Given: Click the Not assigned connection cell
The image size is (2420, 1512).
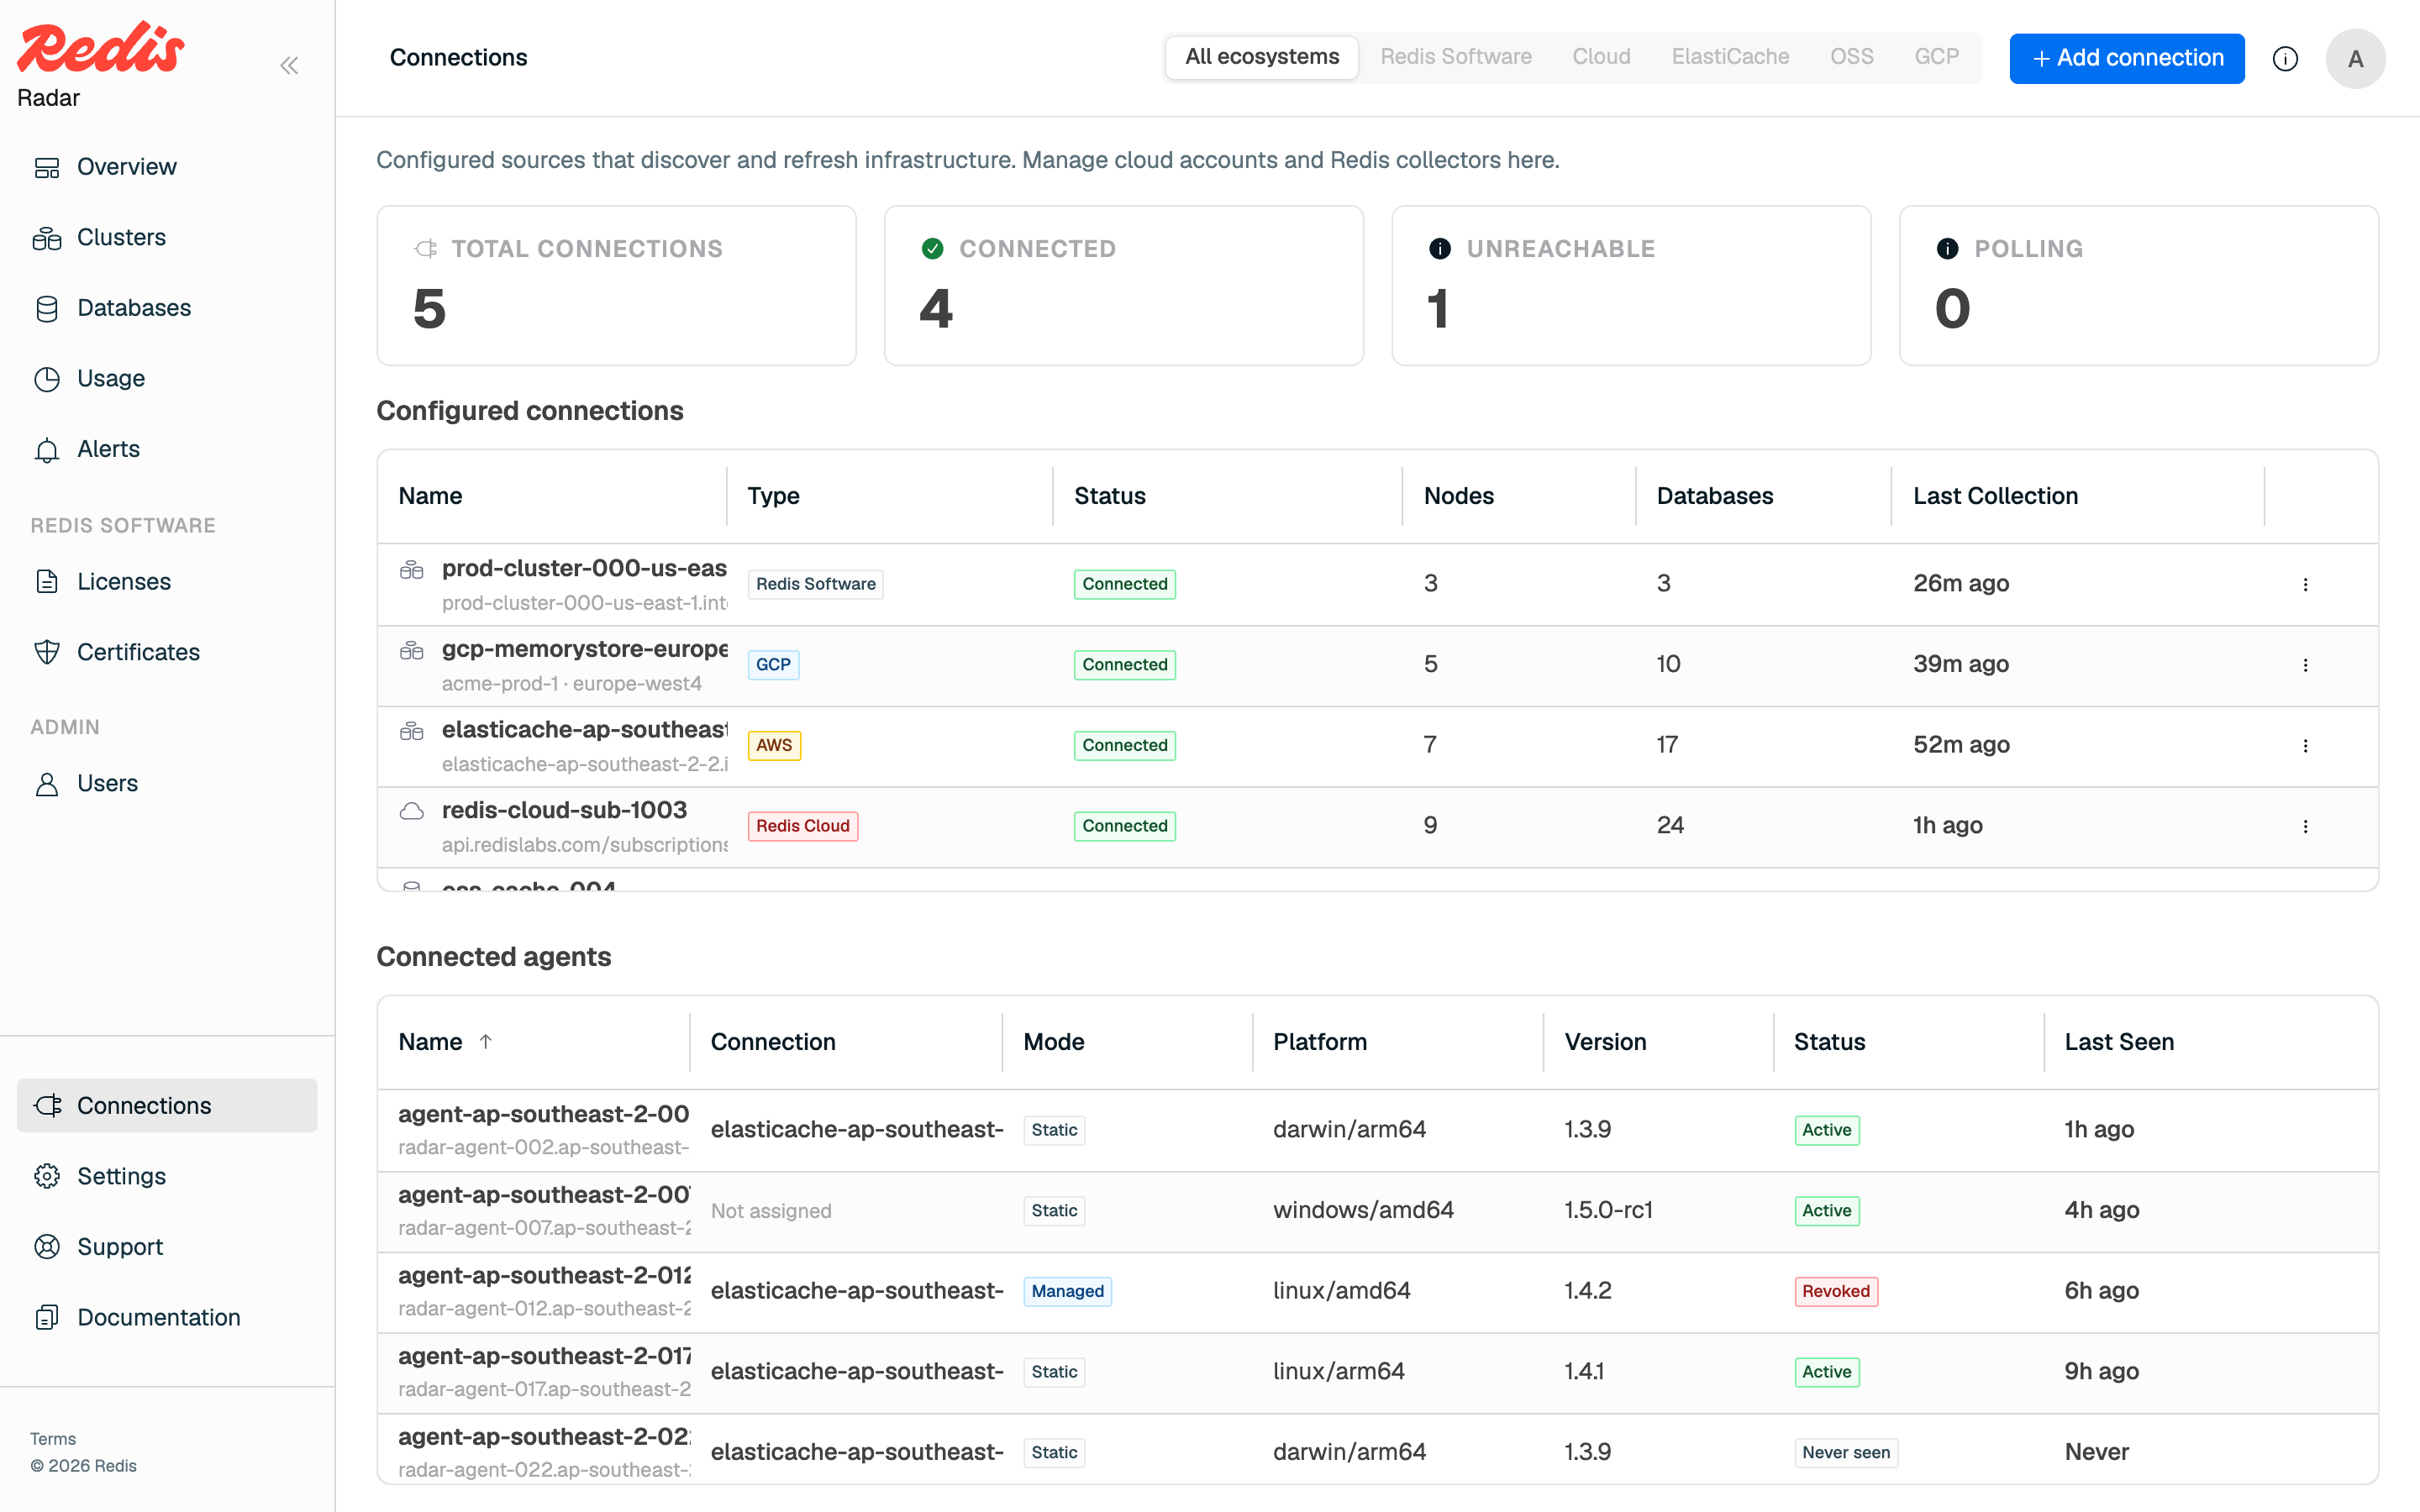Looking at the screenshot, I should (x=770, y=1211).
